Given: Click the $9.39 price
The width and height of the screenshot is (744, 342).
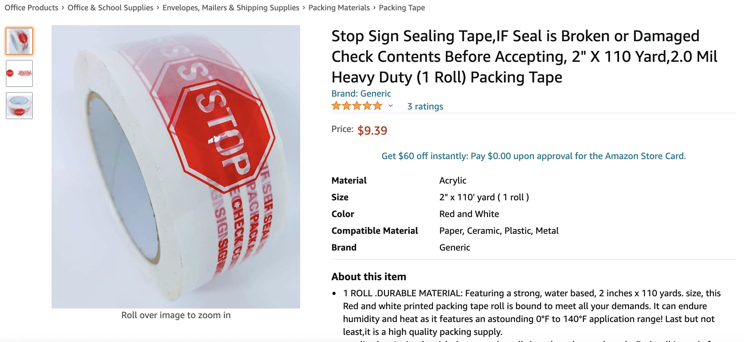Looking at the screenshot, I should (x=372, y=130).
